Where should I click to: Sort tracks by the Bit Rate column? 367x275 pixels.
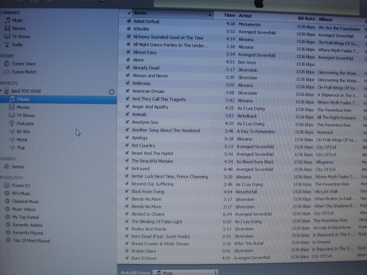click(306, 18)
